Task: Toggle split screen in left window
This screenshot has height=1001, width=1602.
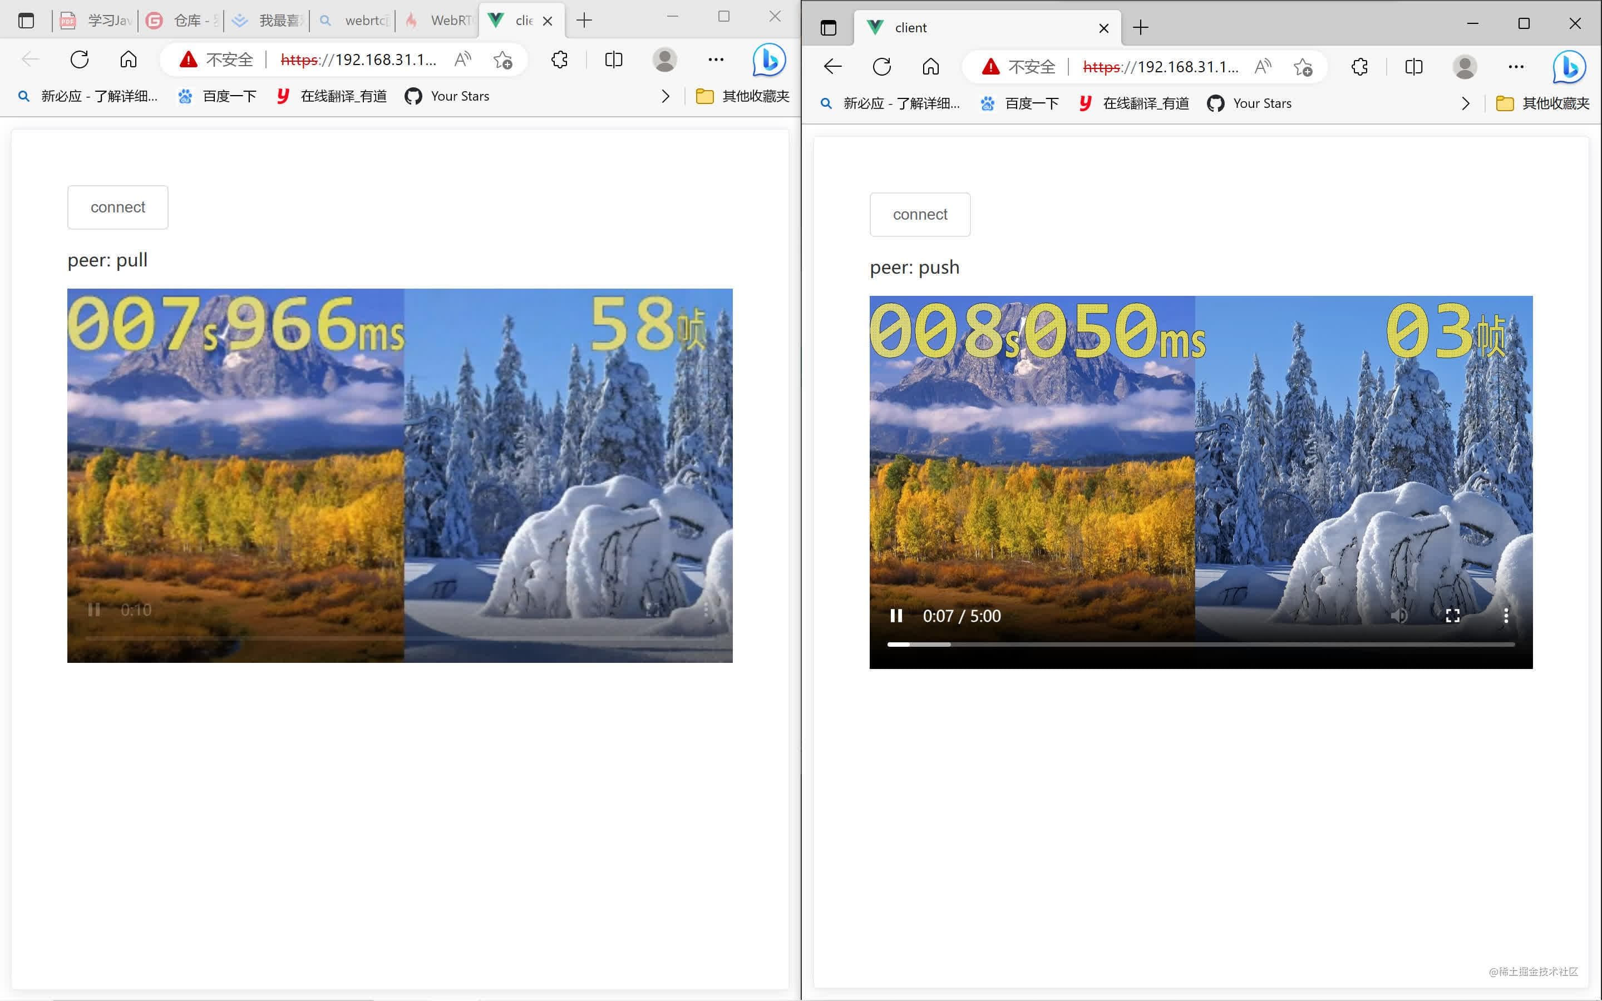Action: click(x=613, y=60)
